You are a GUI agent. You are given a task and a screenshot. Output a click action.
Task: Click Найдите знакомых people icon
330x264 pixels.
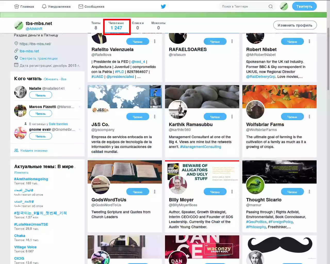pyautogui.click(x=16, y=150)
